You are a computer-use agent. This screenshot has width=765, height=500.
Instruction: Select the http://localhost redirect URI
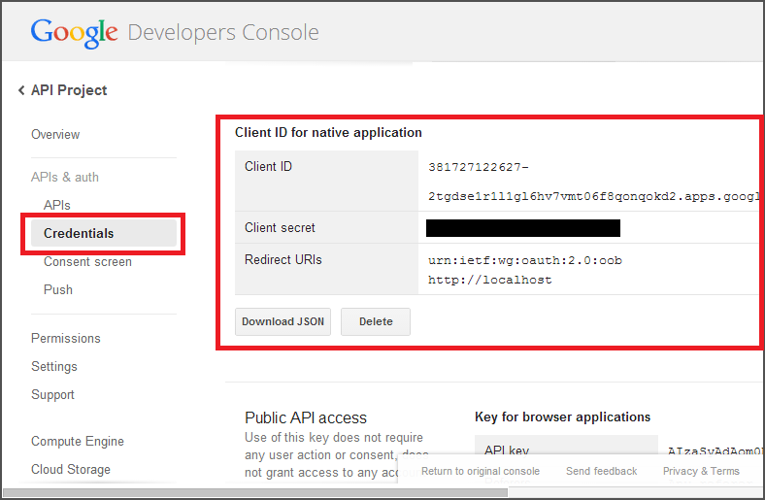point(490,280)
